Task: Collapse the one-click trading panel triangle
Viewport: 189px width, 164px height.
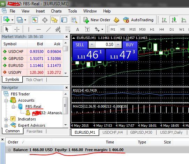Action: [74, 38]
